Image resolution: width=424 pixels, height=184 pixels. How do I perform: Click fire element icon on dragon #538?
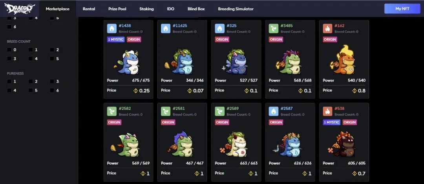327,111
